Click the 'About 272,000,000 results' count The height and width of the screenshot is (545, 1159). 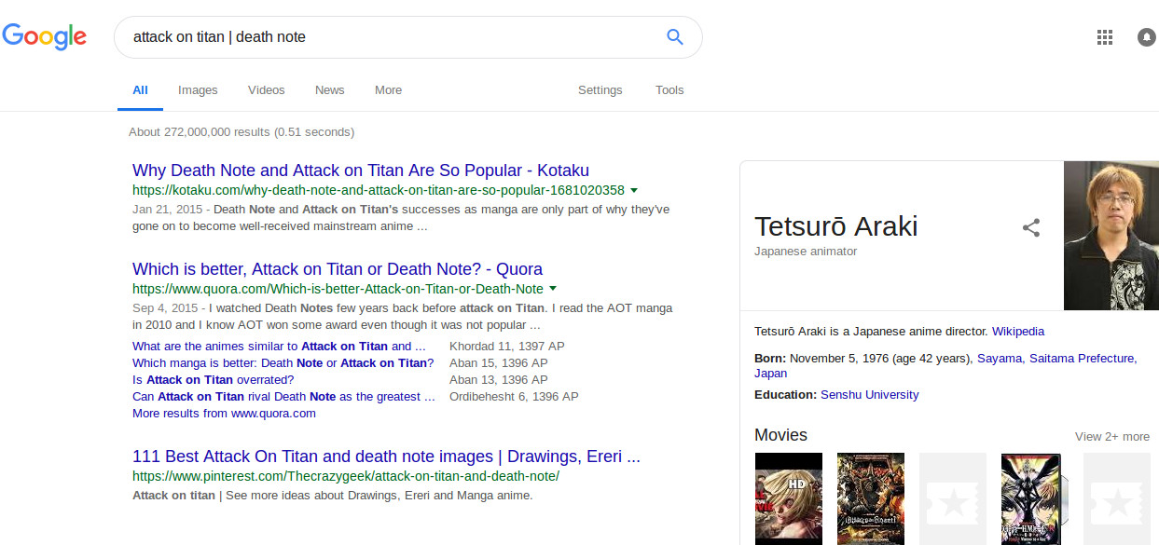tap(241, 132)
